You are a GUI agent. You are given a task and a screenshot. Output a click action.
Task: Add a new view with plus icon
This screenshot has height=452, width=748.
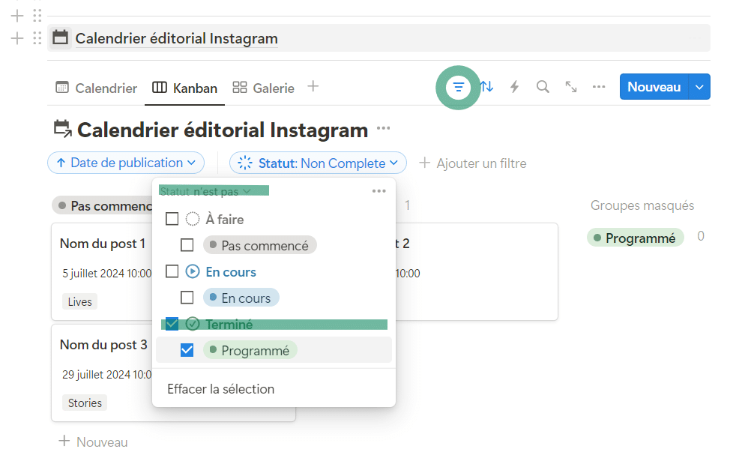[x=313, y=87]
